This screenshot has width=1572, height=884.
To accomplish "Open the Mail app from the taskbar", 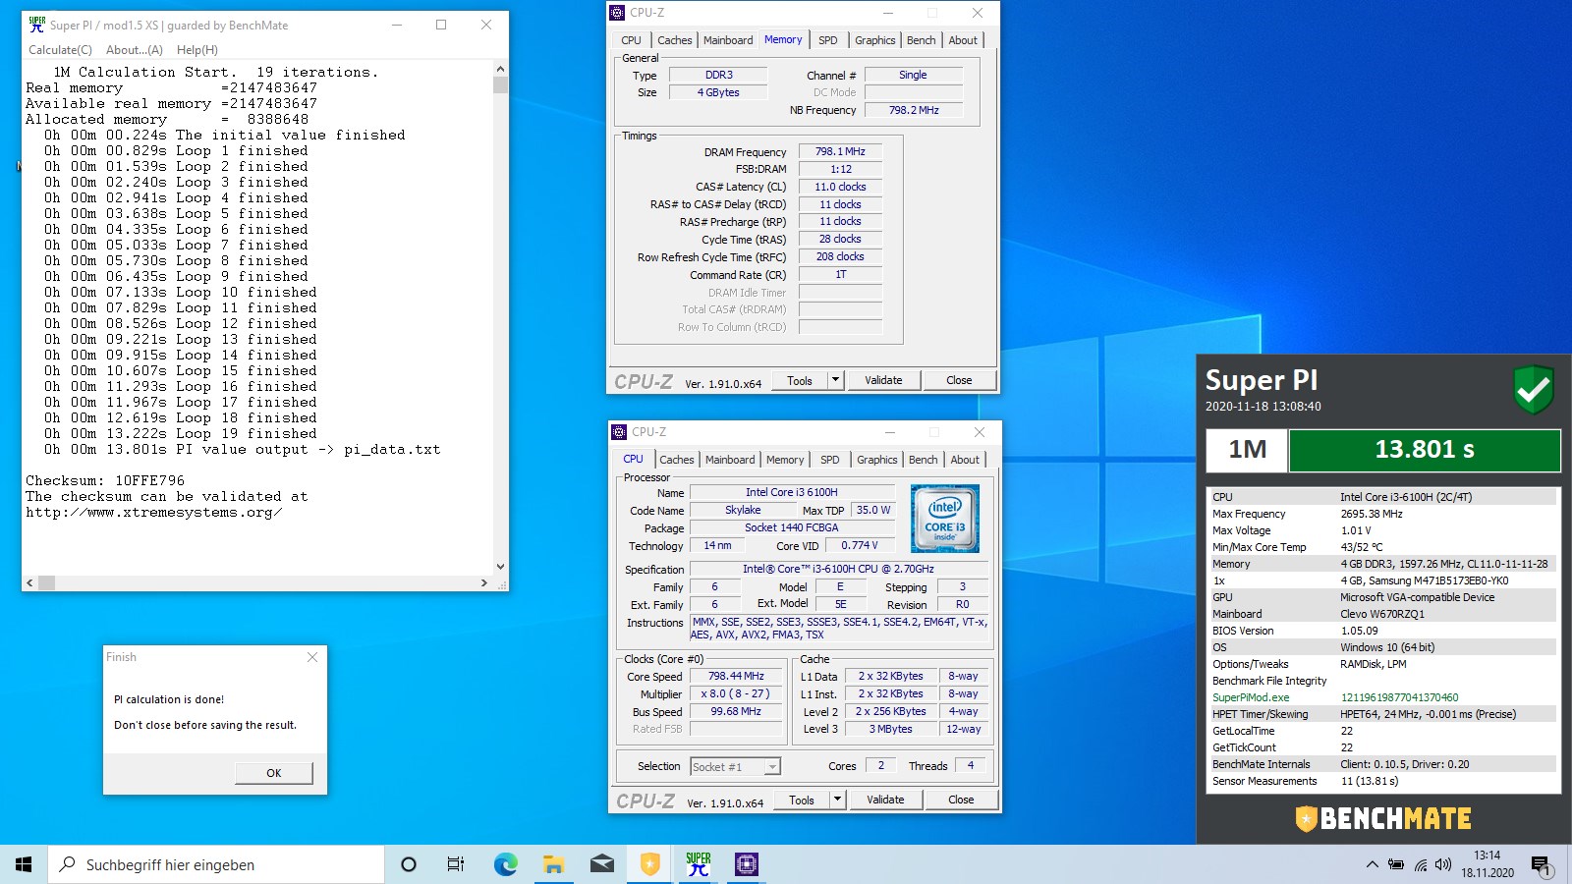I will 601,864.
